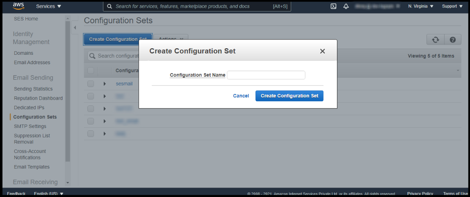
Task: Confirm with dialog Create Configuration Set button
Action: pos(289,96)
